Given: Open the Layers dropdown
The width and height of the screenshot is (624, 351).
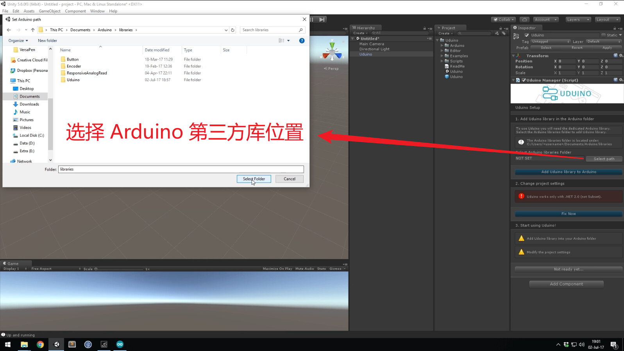Looking at the screenshot, I should coord(578,20).
